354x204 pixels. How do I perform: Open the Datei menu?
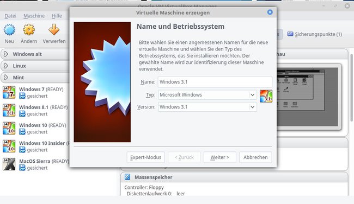coord(10,16)
